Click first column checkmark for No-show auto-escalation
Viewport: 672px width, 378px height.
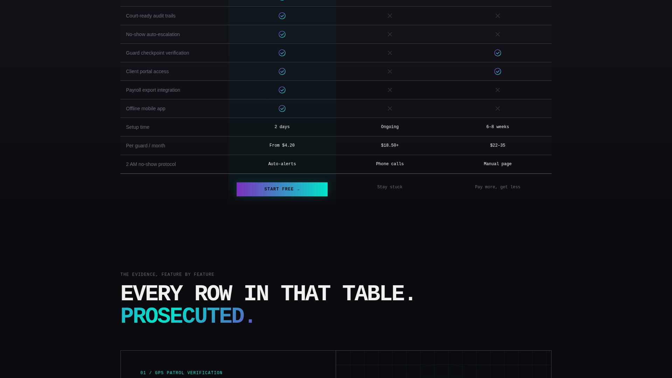pos(282,34)
